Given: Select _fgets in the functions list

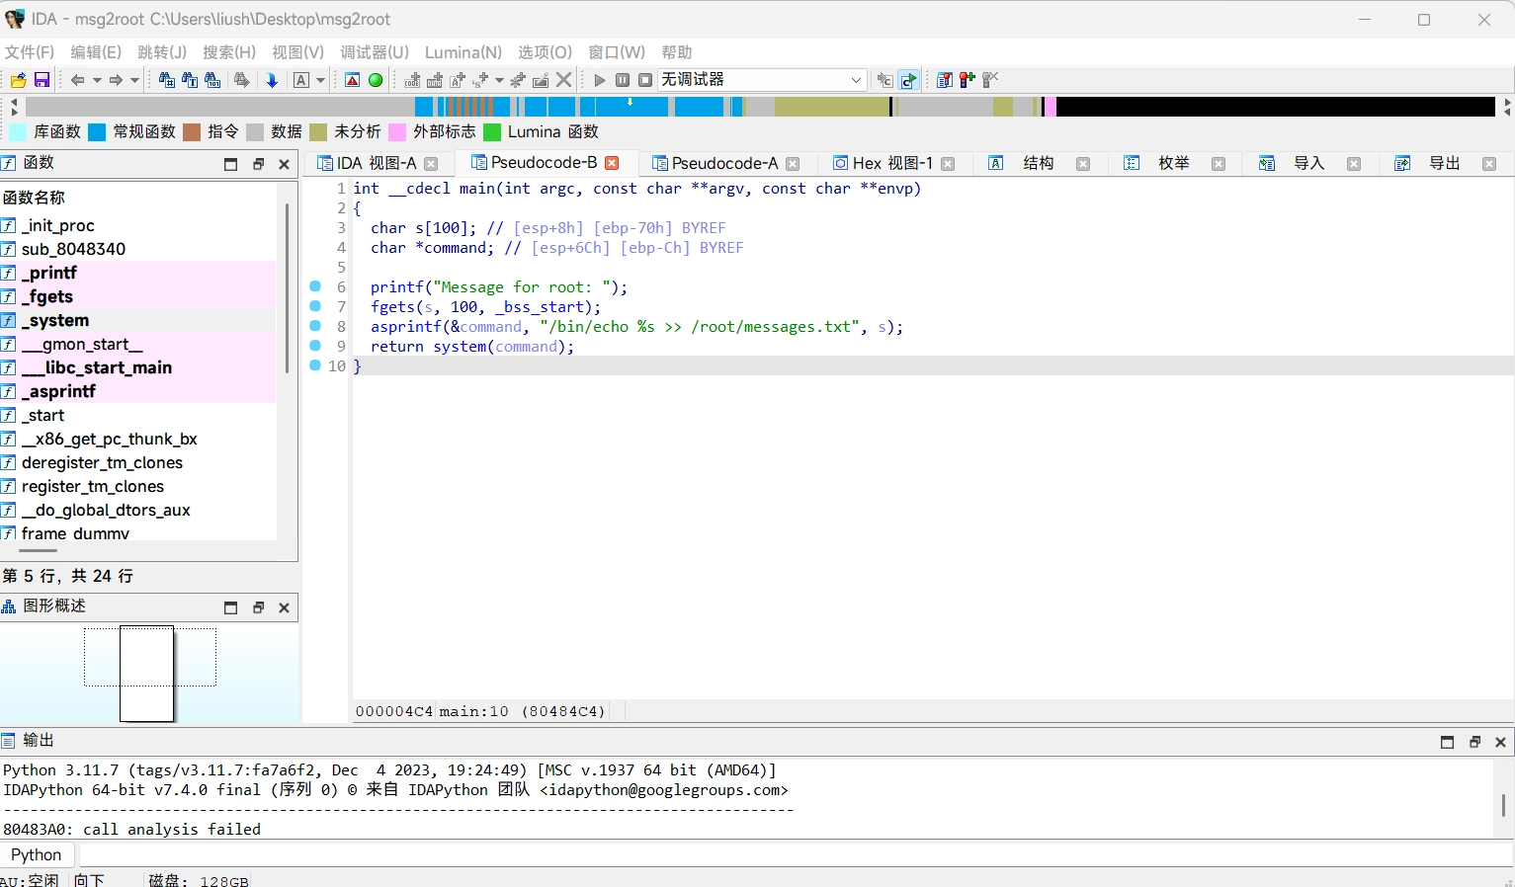Looking at the screenshot, I should [138, 296].
